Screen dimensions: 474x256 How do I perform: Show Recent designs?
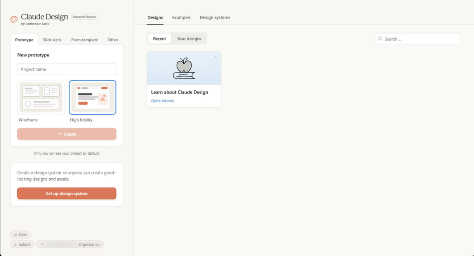[160, 39]
